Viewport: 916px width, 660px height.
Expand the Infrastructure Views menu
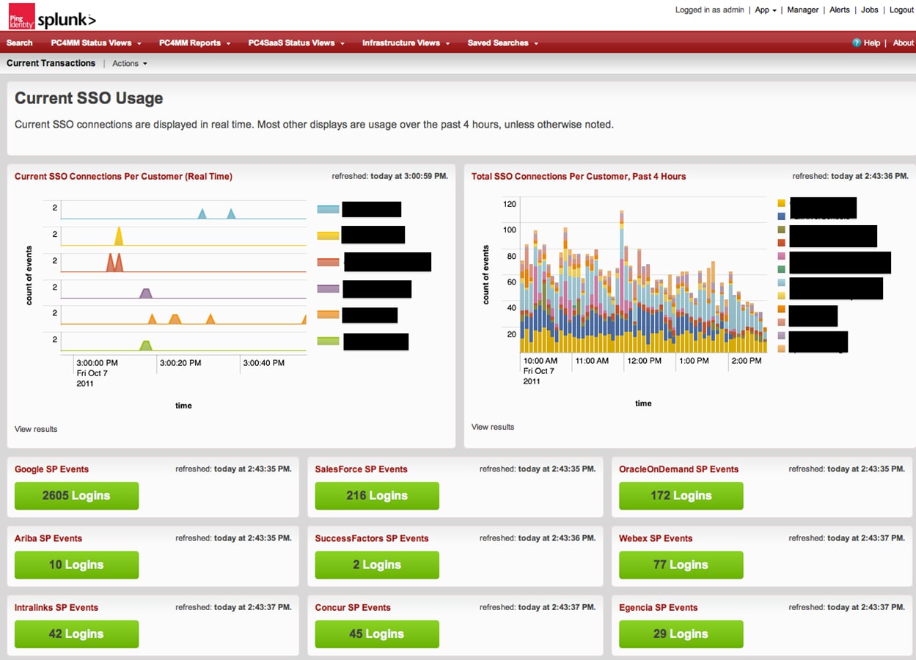pyautogui.click(x=406, y=43)
